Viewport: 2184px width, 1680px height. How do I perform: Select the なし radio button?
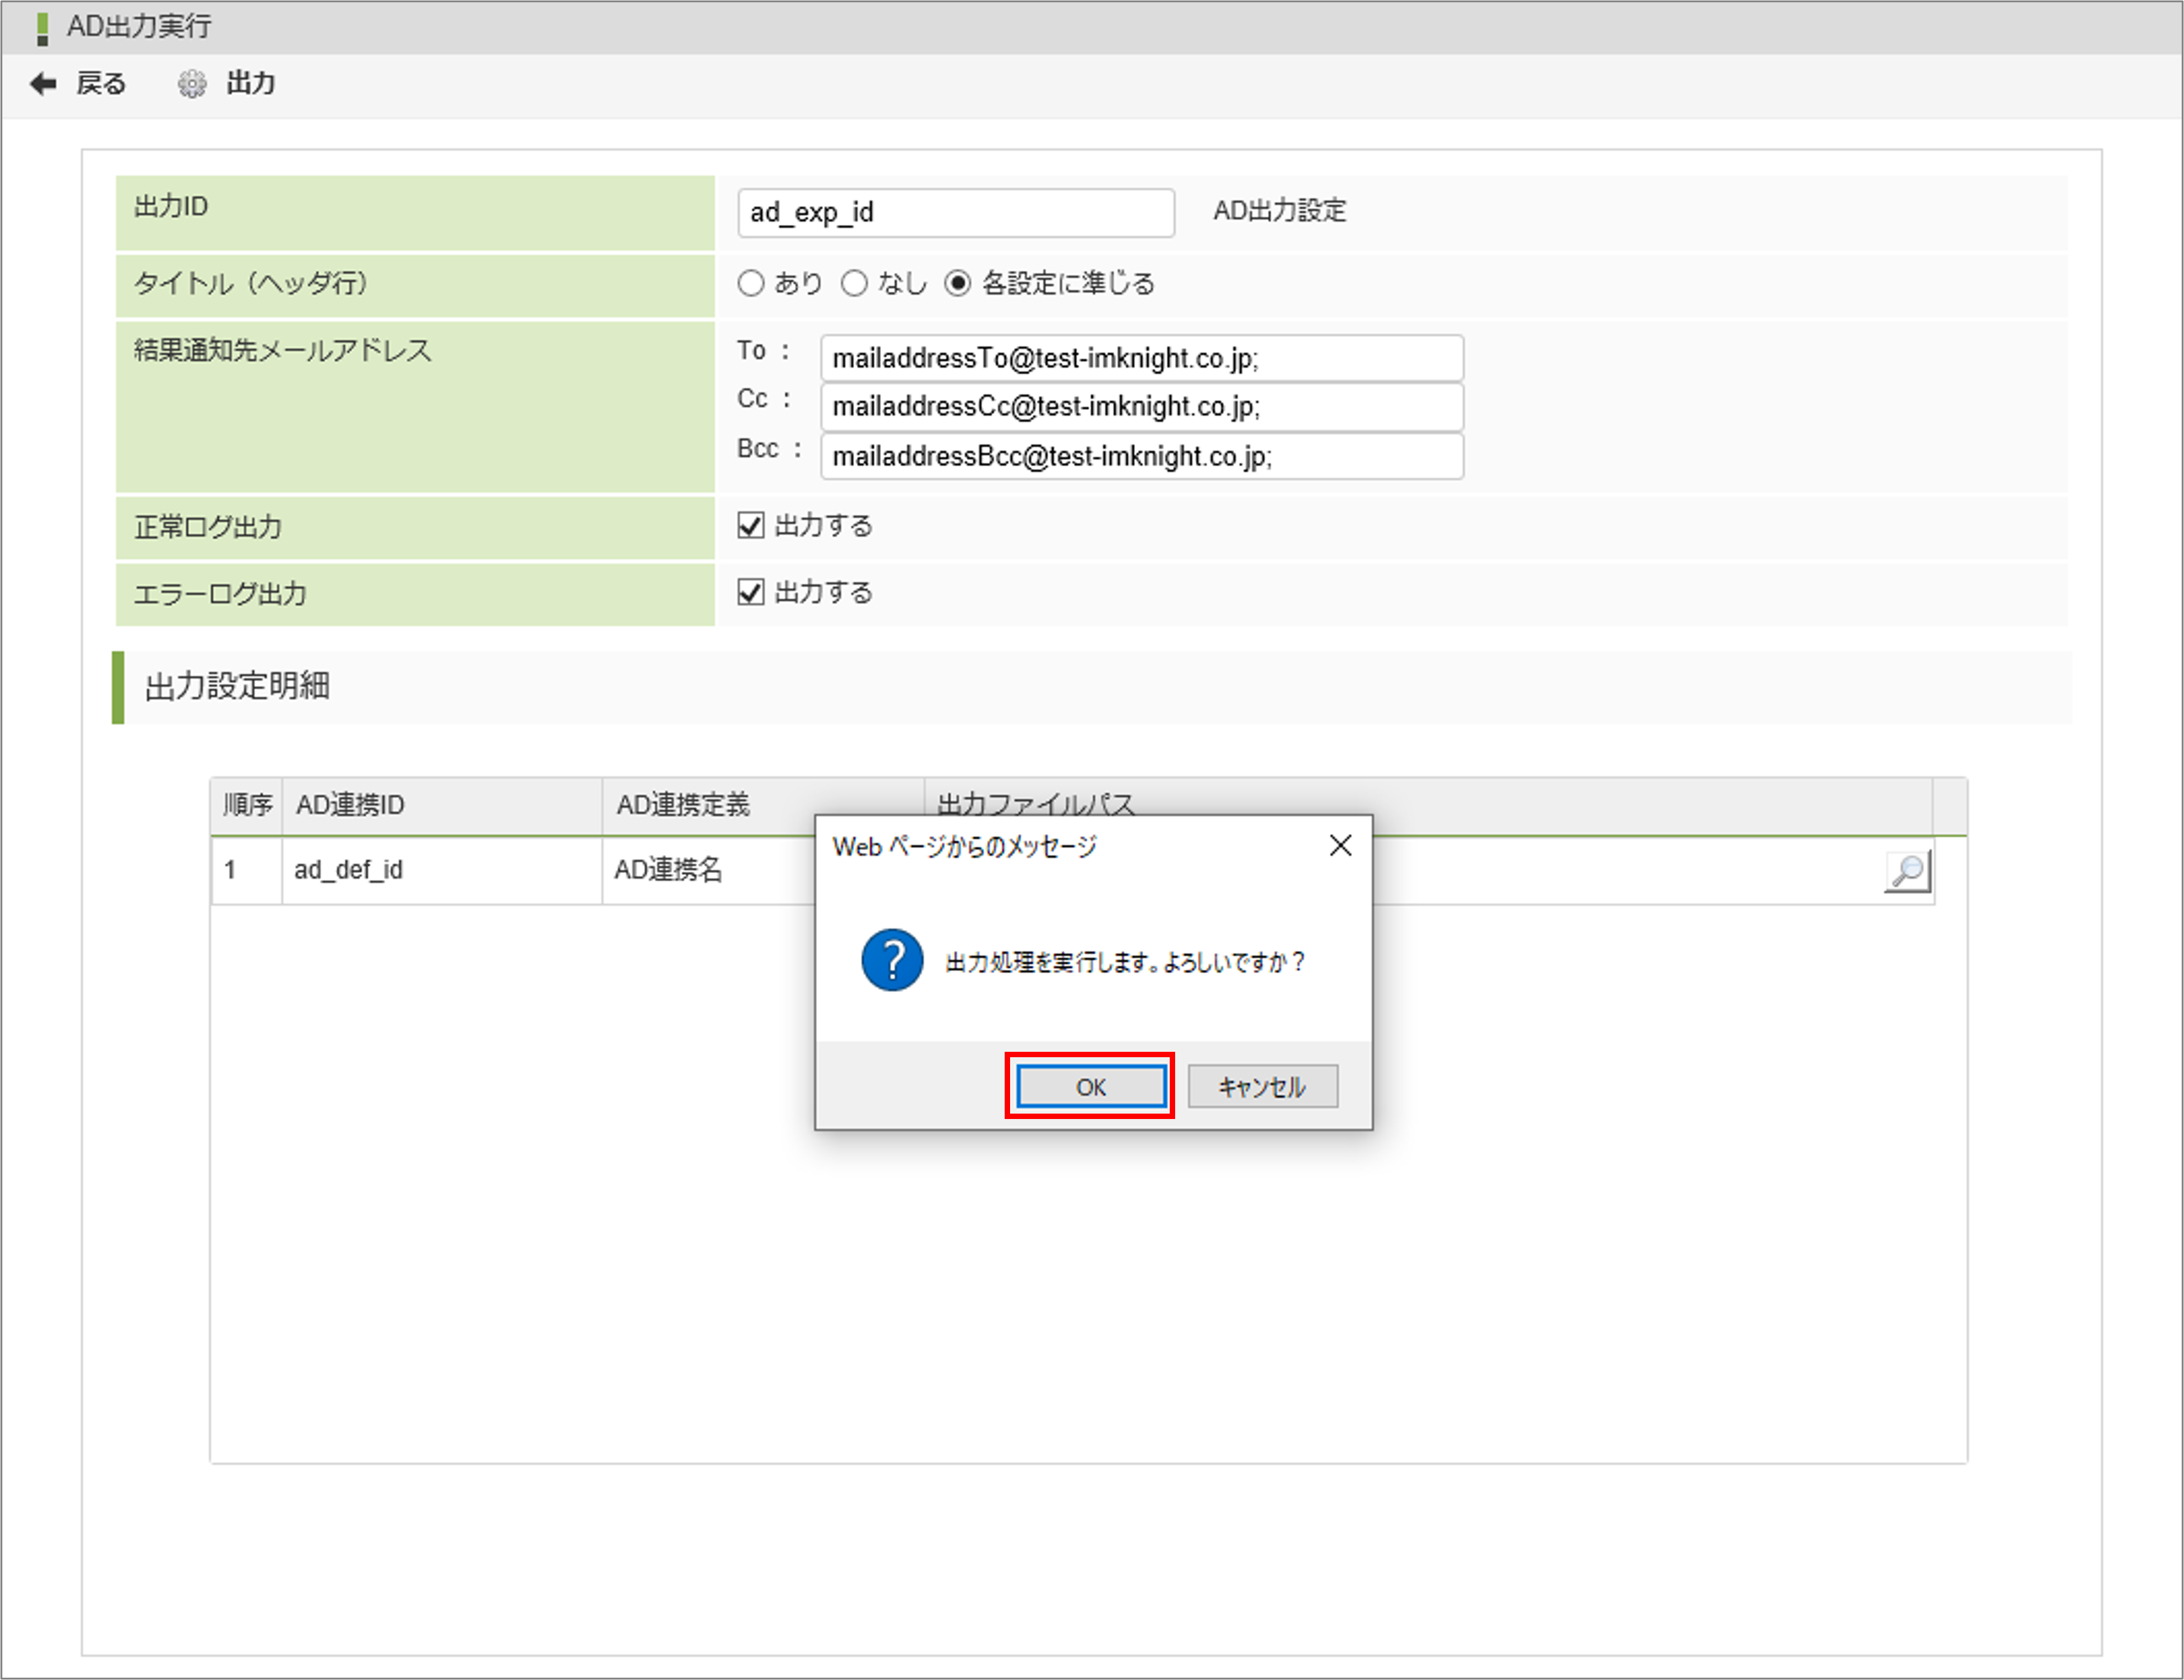855,283
